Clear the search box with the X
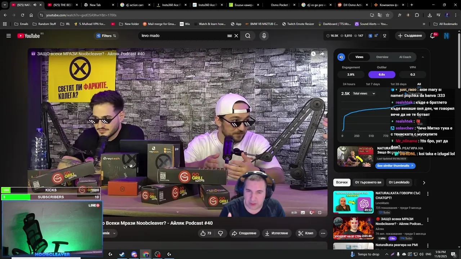 click(x=236, y=36)
